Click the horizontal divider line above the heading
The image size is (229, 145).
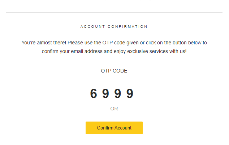point(114,12)
